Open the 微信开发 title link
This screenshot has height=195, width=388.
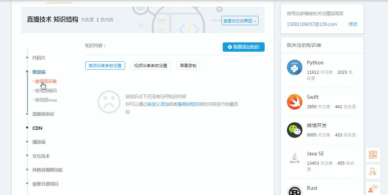(x=317, y=125)
